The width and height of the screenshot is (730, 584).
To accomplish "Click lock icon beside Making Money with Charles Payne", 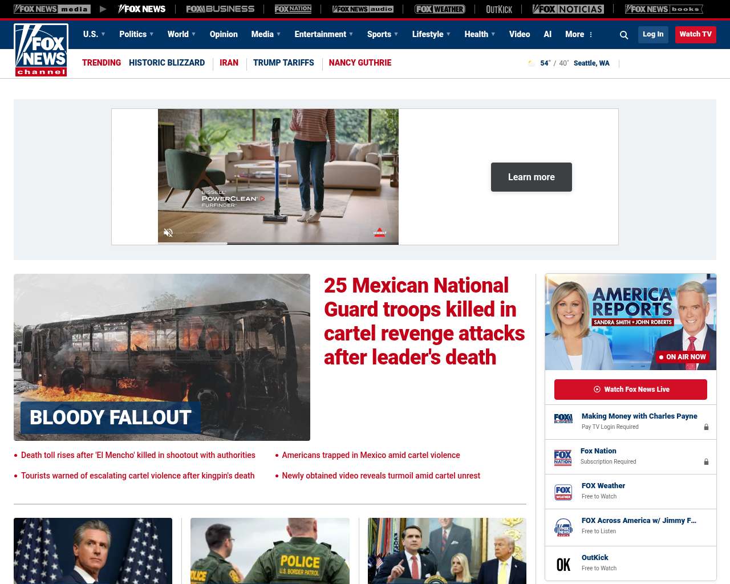I will coord(706,427).
